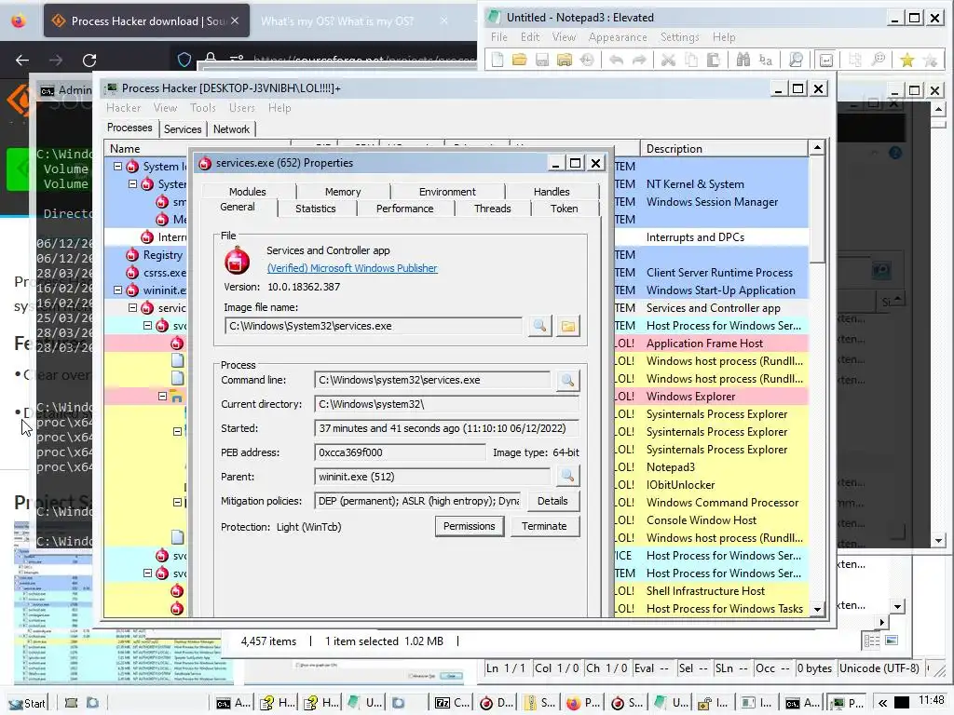Click Firefox back arrow button

pos(22,60)
